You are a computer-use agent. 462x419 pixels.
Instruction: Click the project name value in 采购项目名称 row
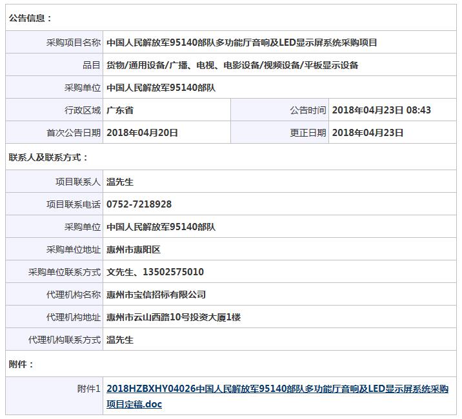(241, 43)
